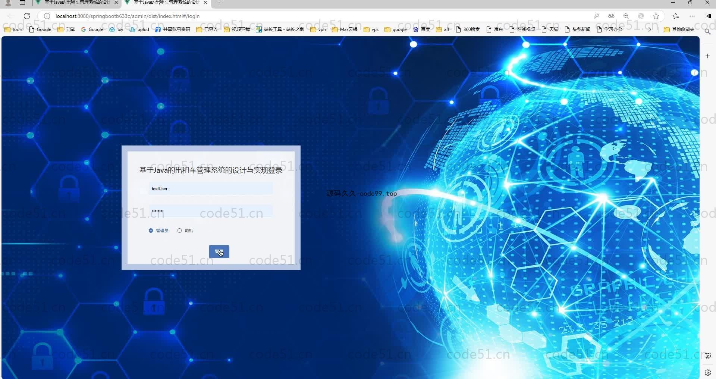Toggle the browser sidebar icon
This screenshot has width=716, height=379.
(707, 16)
